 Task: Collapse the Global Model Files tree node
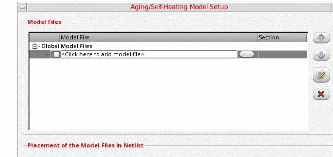35,46
